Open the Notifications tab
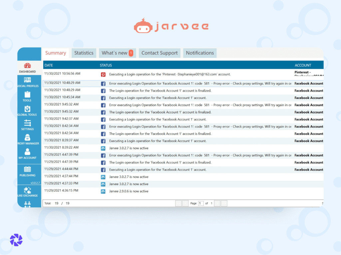This screenshot has width=341, height=255. coord(199,53)
